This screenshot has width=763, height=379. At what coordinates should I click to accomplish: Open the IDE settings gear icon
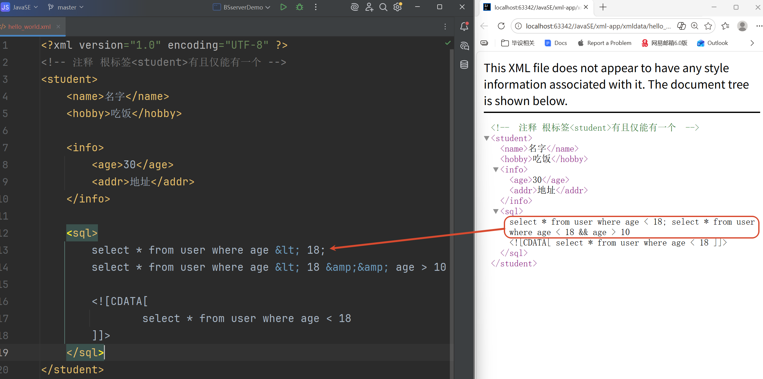pos(398,7)
